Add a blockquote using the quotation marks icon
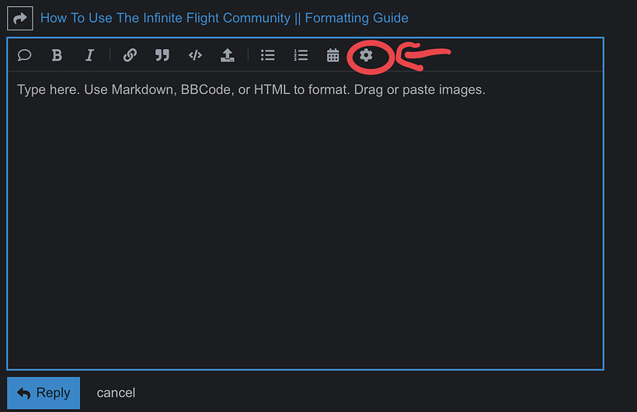This screenshot has width=637, height=412. [x=162, y=55]
